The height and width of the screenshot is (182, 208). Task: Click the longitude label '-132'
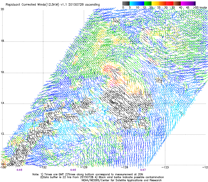(x=43, y=167)
